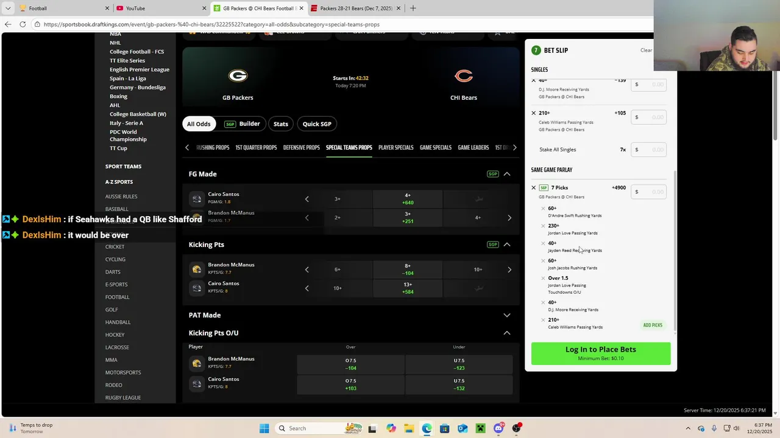
Task: Open a new browser tab
Action: pyautogui.click(x=413, y=8)
